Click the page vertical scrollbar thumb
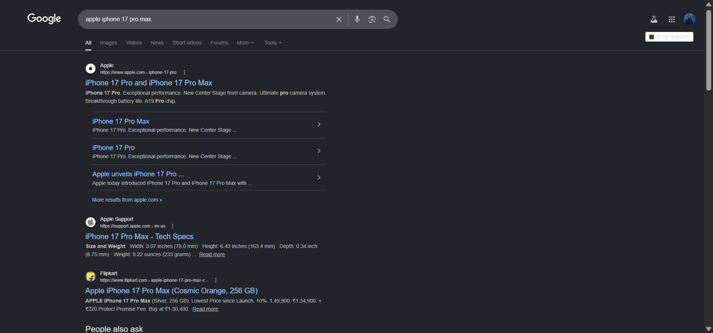Viewport: 713px width, 333px height. click(709, 50)
